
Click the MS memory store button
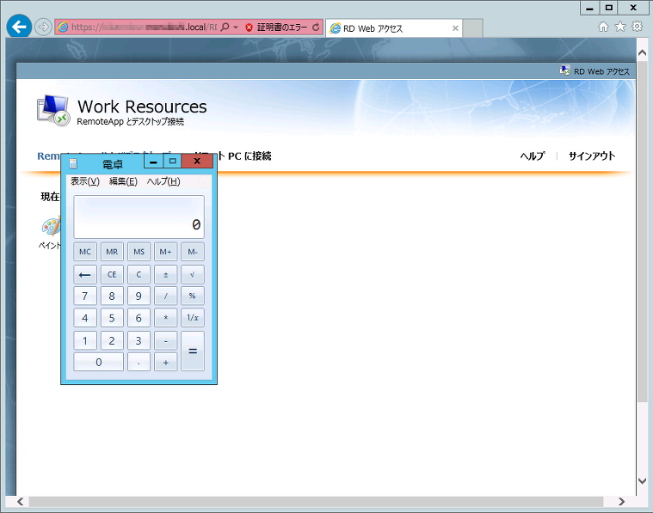(x=139, y=252)
